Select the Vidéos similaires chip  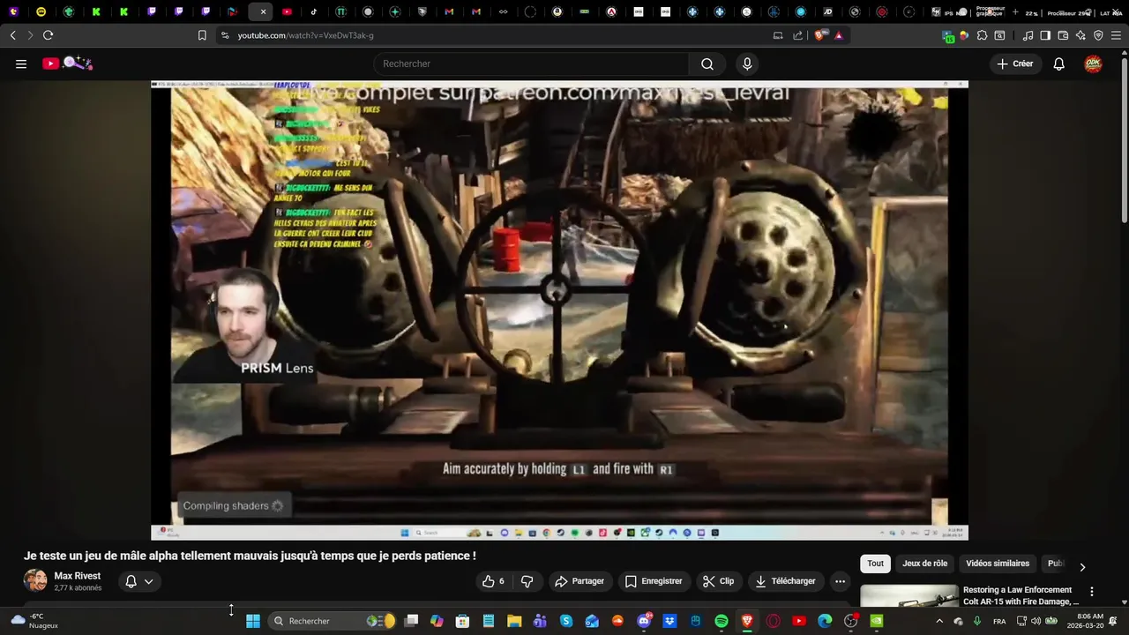coord(998,564)
